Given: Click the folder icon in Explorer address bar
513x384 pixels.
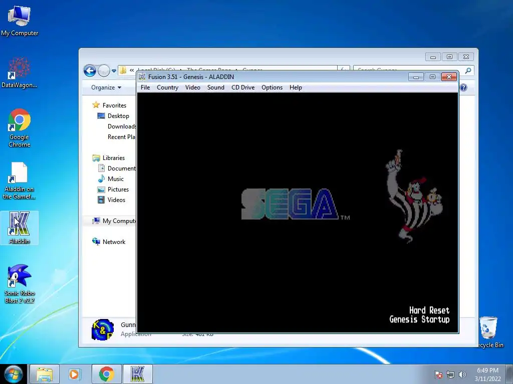Looking at the screenshot, I should click(123, 70).
